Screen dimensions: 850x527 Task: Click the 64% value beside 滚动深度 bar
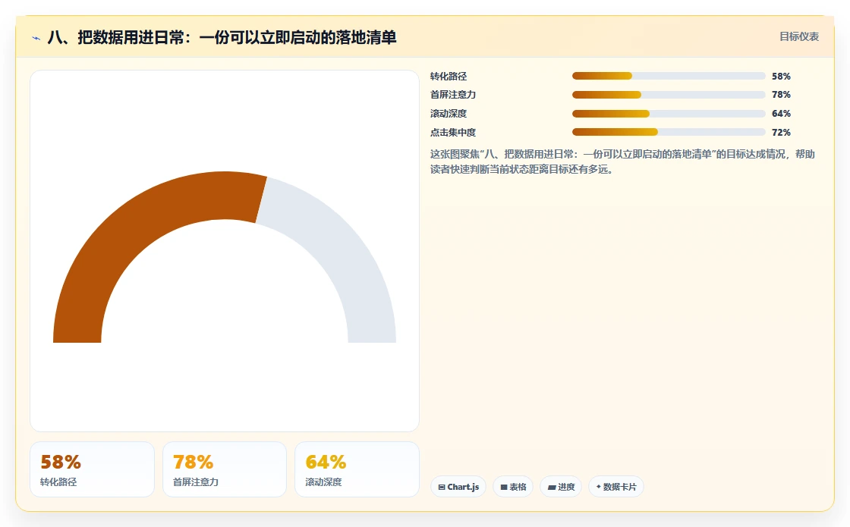coord(781,114)
